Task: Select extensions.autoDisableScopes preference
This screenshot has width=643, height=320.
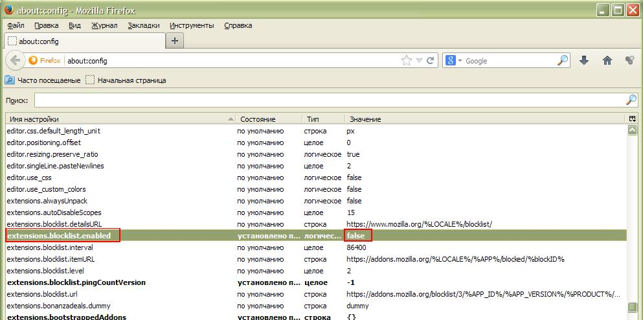Action: [x=316, y=212]
